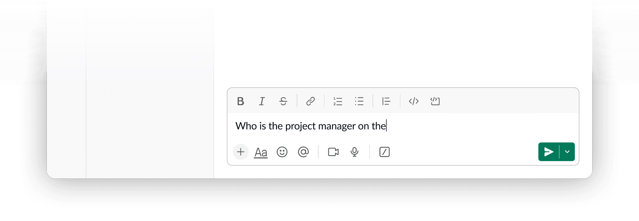The height and width of the screenshot is (221, 639).
Task: Click the teal send arrow button
Action: pos(549,152)
